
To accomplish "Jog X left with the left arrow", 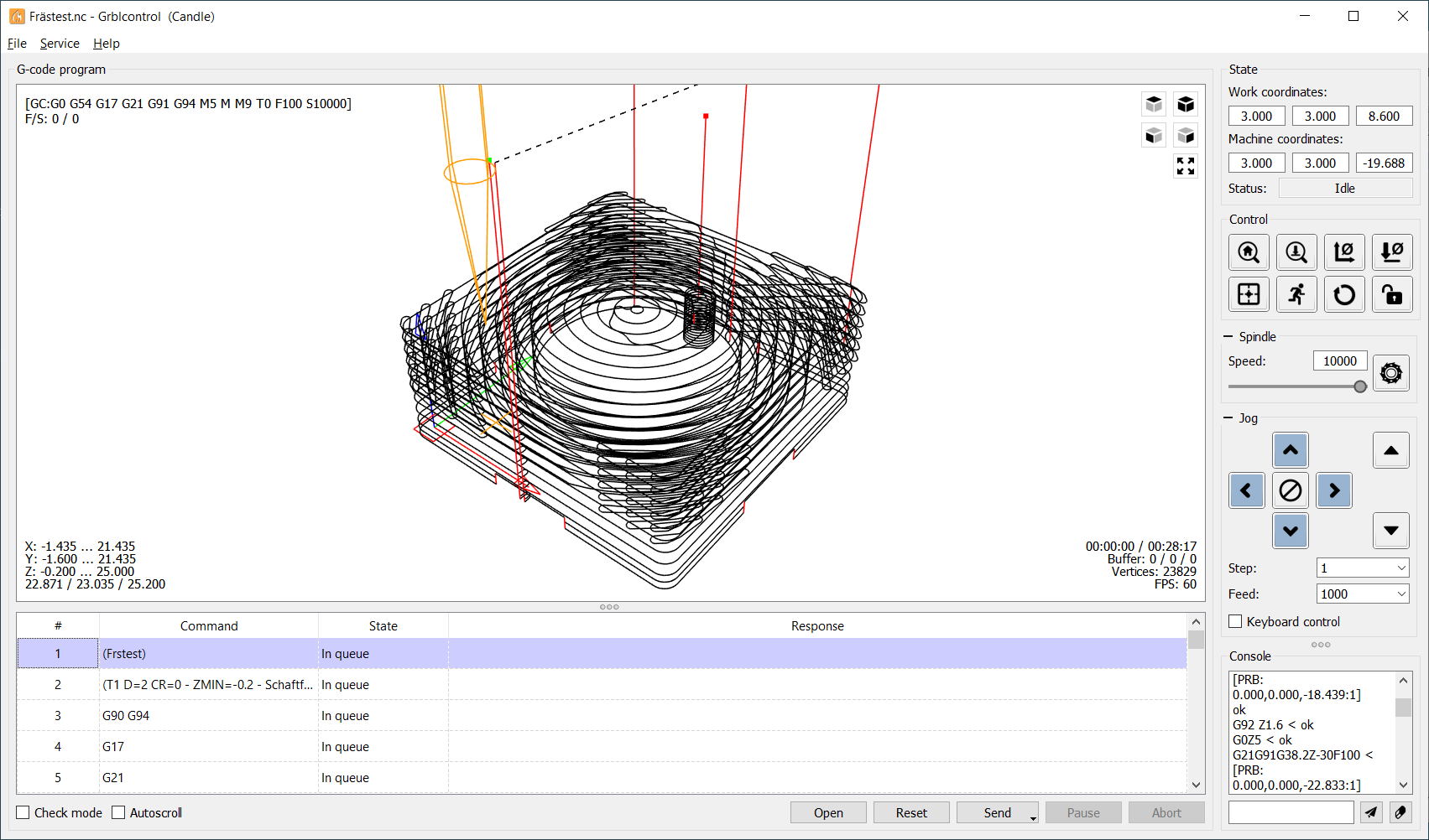I will pyautogui.click(x=1247, y=490).
